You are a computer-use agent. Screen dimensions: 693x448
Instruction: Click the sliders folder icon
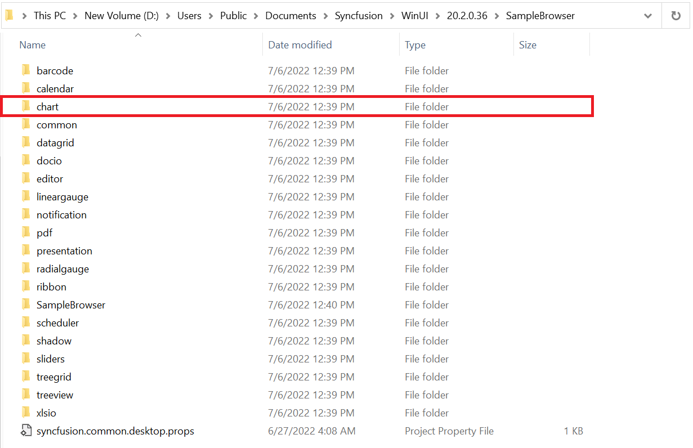point(26,359)
